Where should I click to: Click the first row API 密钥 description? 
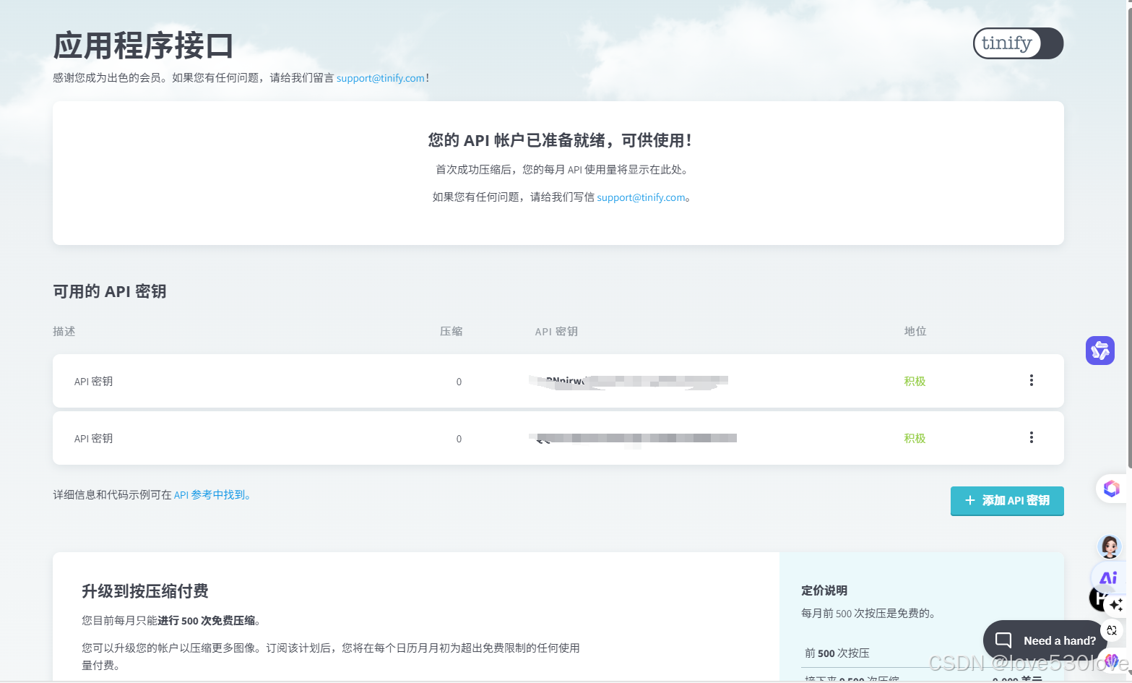93,381
